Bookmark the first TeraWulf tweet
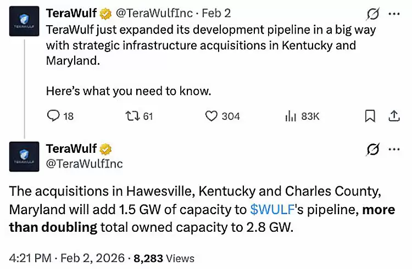Image resolution: width=412 pixels, height=269 pixels. tap(370, 116)
